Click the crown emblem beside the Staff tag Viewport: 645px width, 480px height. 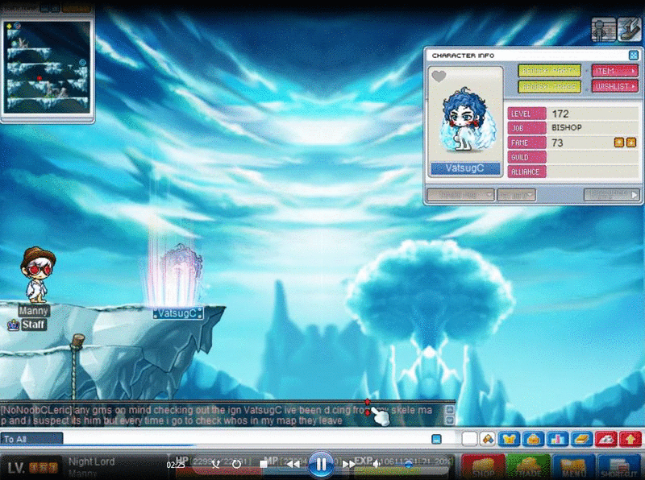[13, 325]
